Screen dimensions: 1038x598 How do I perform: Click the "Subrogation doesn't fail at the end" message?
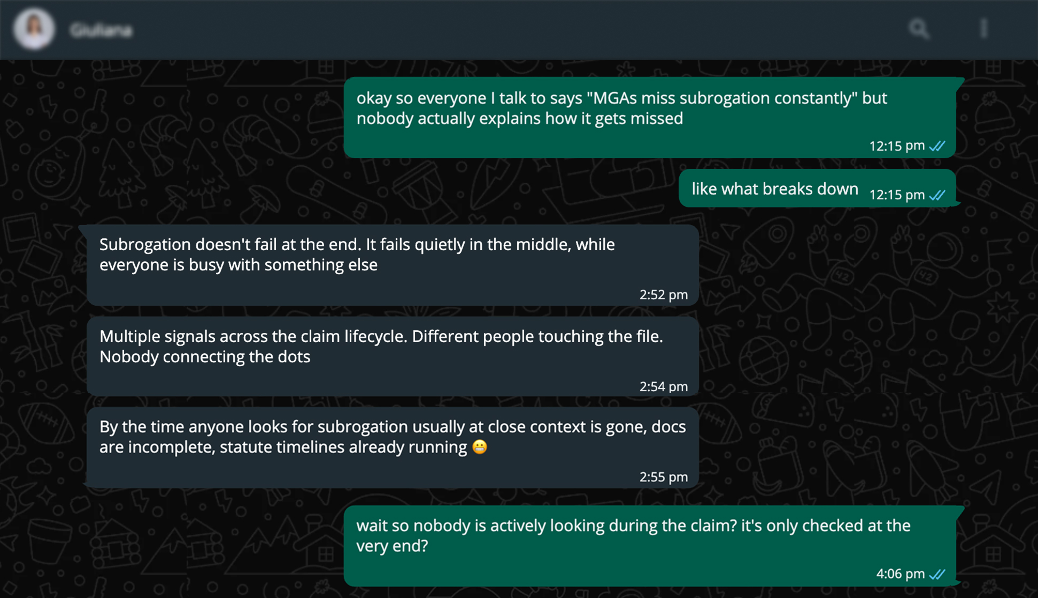coord(357,254)
